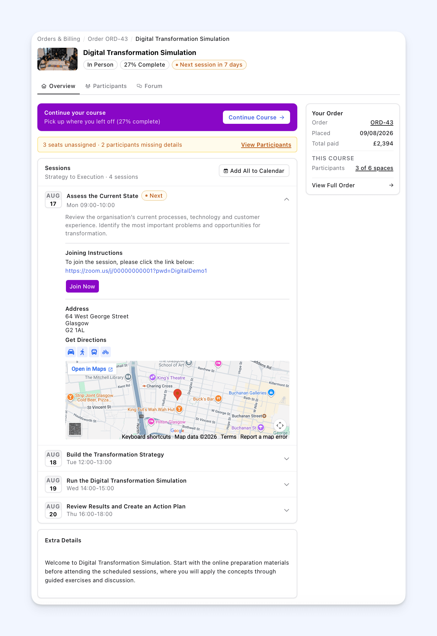The height and width of the screenshot is (636, 437).
Task: Click the Join Now button
Action: 82,286
